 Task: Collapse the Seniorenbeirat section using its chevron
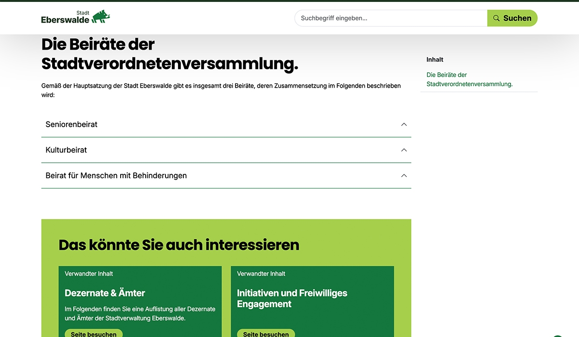(x=404, y=124)
